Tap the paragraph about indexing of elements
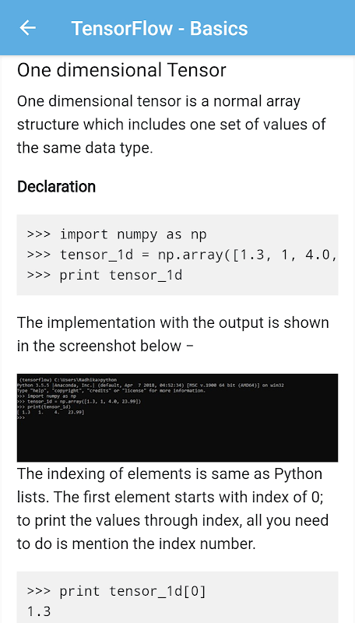Image resolution: width=355 pixels, height=623 pixels. [173, 509]
